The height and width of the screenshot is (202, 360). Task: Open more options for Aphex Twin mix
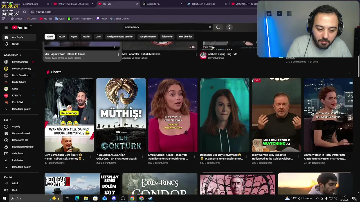[118, 54]
